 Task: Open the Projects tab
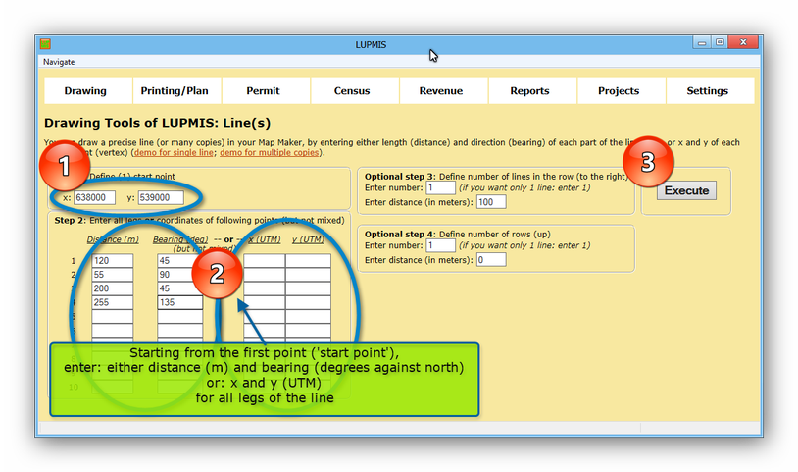621,90
